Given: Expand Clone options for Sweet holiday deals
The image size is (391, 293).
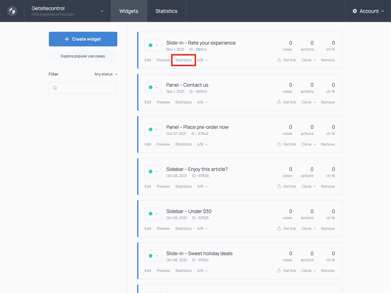Looking at the screenshot, I should (309, 271).
